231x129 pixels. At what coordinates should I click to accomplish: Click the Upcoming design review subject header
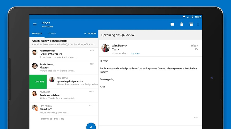118,35
